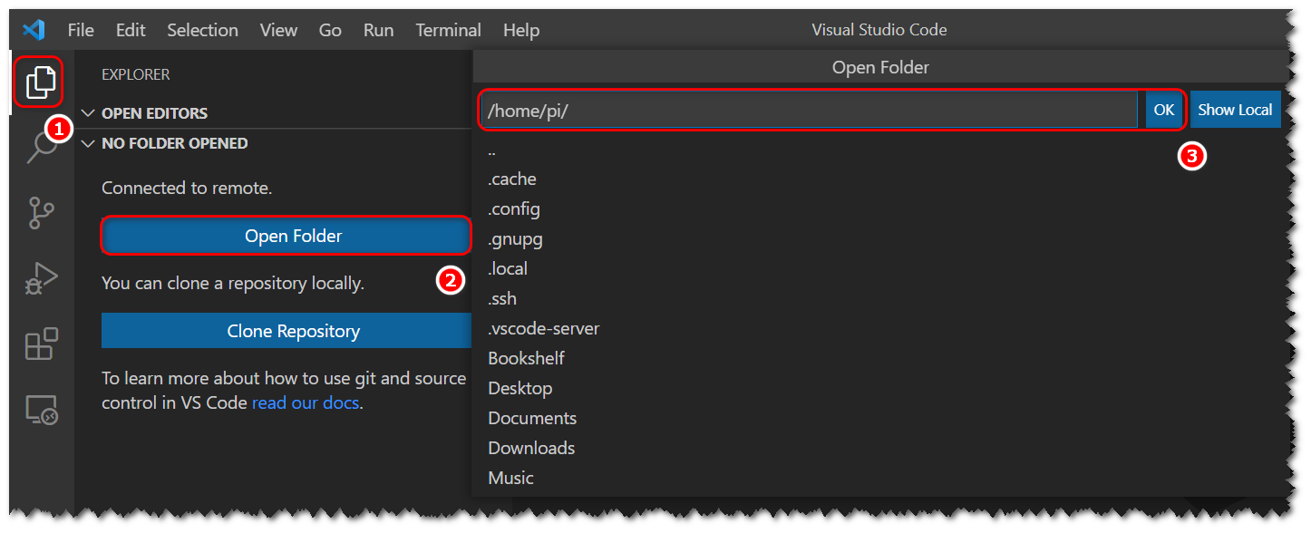Click the Open Folder button

(x=286, y=237)
